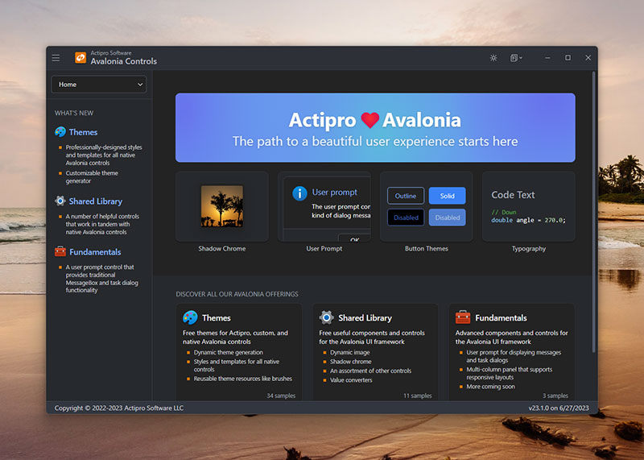Click the '11 samples' text
The image size is (644, 460).
tap(417, 396)
